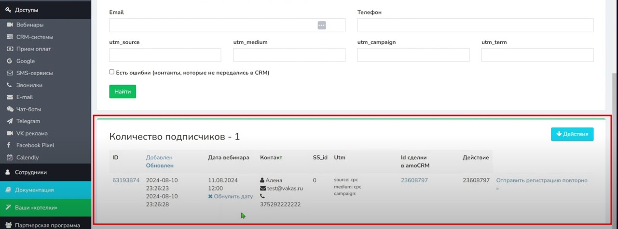Click the Google icon in sidebar

pos(10,61)
